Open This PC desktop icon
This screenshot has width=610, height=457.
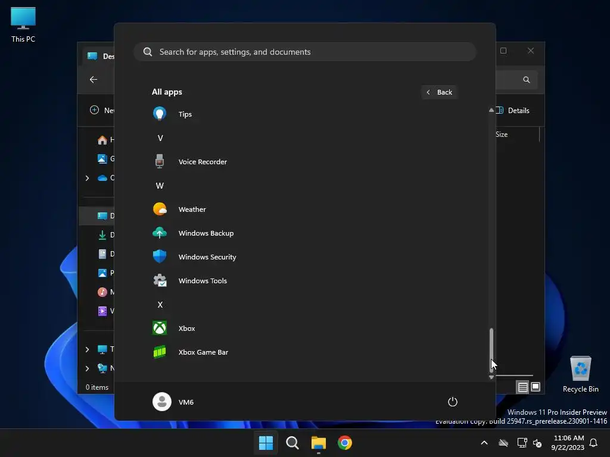tap(23, 25)
